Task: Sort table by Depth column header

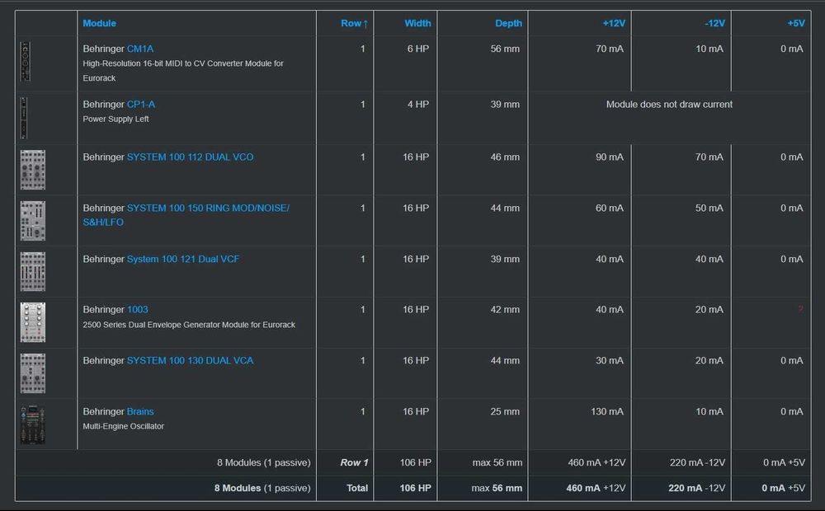Action: point(508,23)
